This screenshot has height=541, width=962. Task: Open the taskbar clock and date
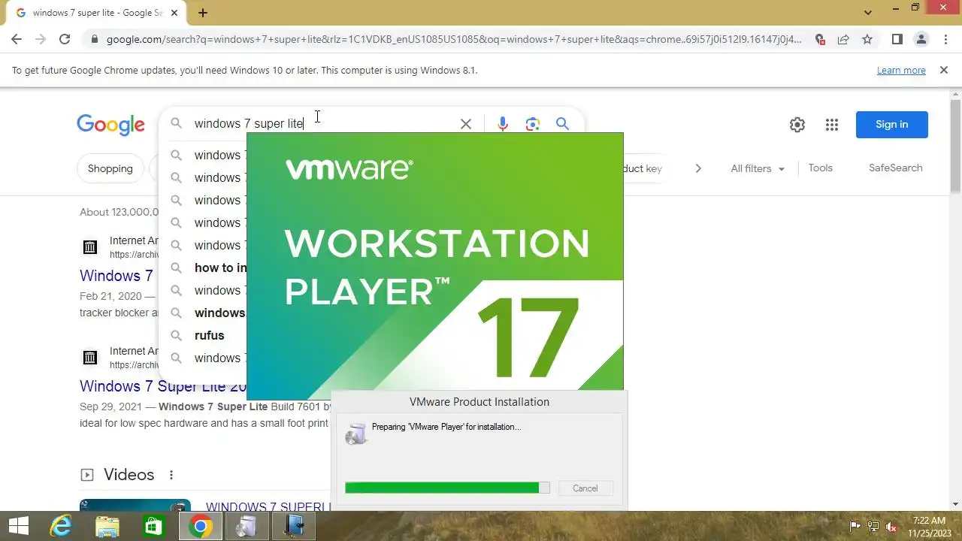click(928, 527)
